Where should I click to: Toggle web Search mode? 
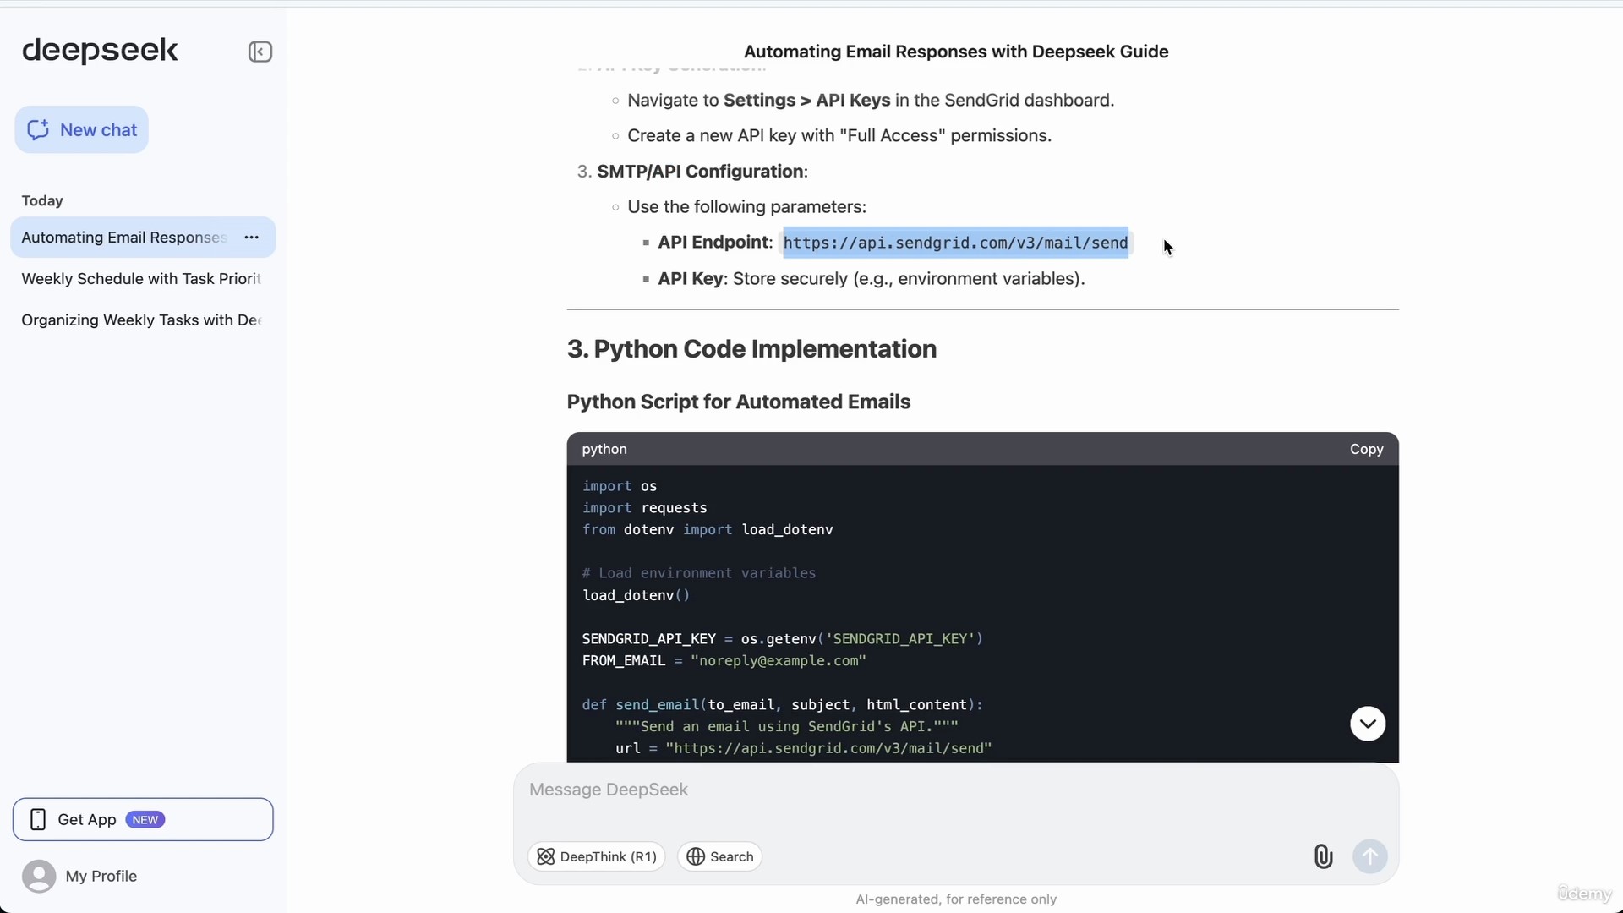point(720,856)
